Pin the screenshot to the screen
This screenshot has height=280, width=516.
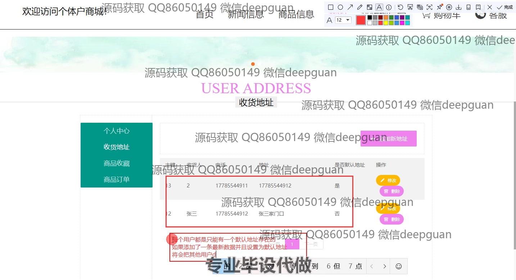(x=439, y=7)
